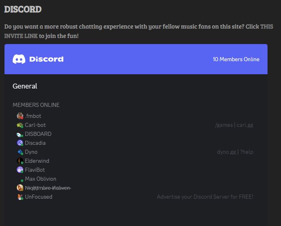Click the General channel name
This screenshot has height=226, width=281.
click(x=25, y=86)
